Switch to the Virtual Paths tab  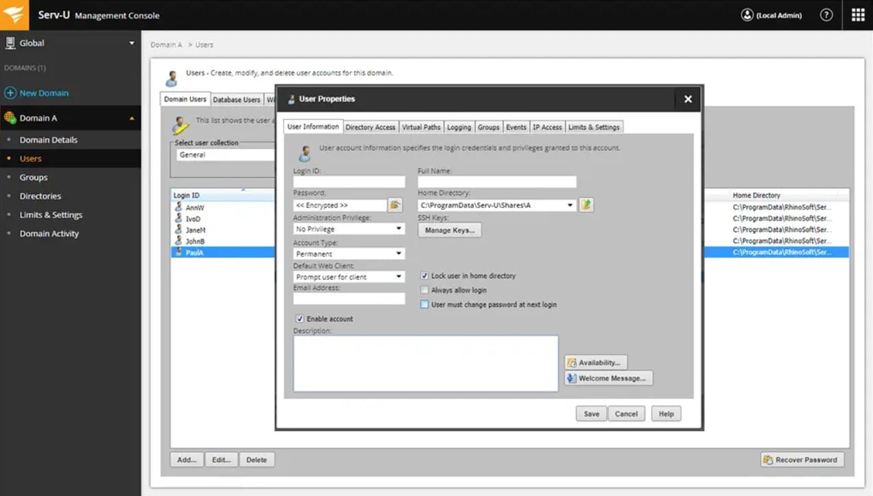[x=421, y=127]
